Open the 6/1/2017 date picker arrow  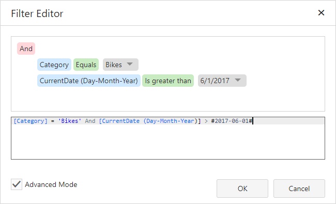238,80
